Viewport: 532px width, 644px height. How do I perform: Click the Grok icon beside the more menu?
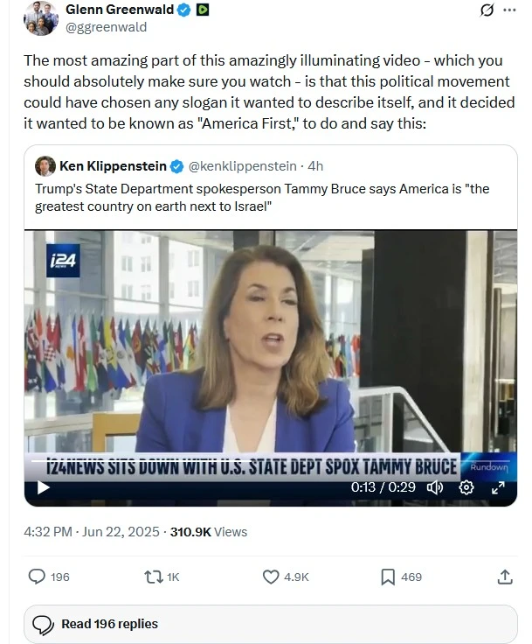487,10
